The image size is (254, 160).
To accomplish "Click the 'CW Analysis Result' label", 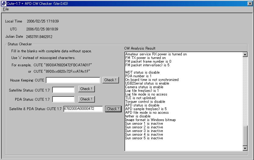I will point(140,48).
